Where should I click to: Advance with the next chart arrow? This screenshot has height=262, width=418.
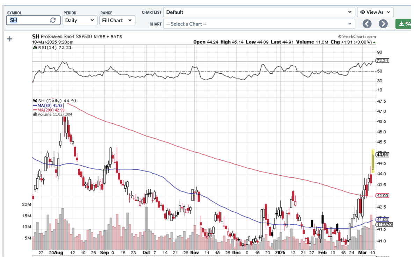[x=383, y=24]
